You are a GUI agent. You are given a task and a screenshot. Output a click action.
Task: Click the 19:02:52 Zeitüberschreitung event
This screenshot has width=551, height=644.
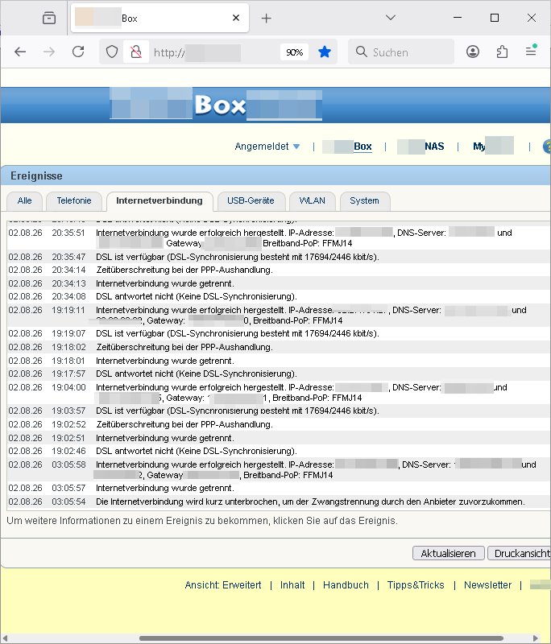tap(278, 424)
